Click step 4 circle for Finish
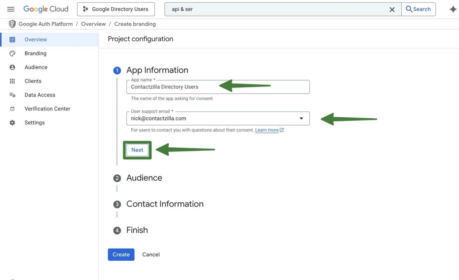The image size is (459, 280). point(117,230)
